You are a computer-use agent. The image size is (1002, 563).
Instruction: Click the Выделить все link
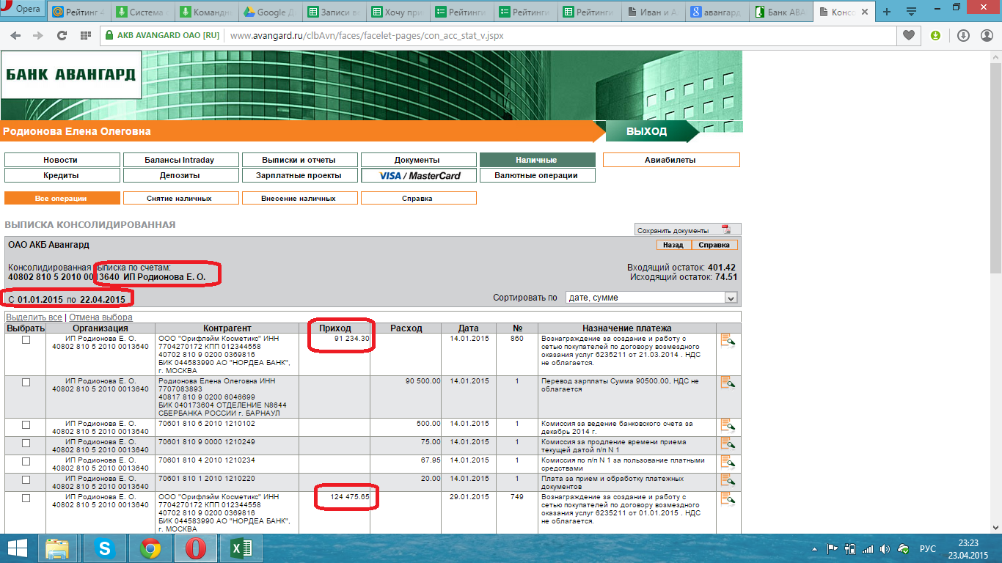[34, 317]
